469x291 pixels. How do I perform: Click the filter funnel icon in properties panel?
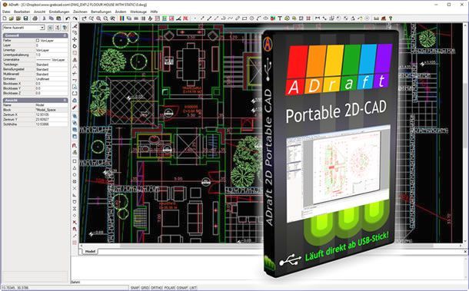[65, 28]
